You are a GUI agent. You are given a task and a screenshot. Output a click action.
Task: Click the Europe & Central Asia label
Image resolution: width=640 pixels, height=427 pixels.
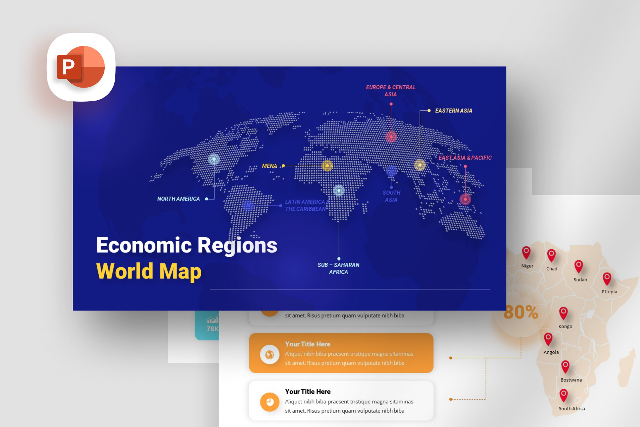(390, 91)
